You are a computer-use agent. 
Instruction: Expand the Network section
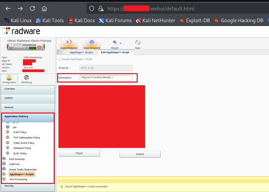28,107
